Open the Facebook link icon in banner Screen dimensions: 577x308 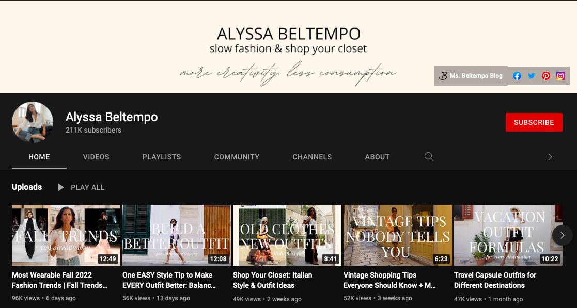click(x=517, y=76)
